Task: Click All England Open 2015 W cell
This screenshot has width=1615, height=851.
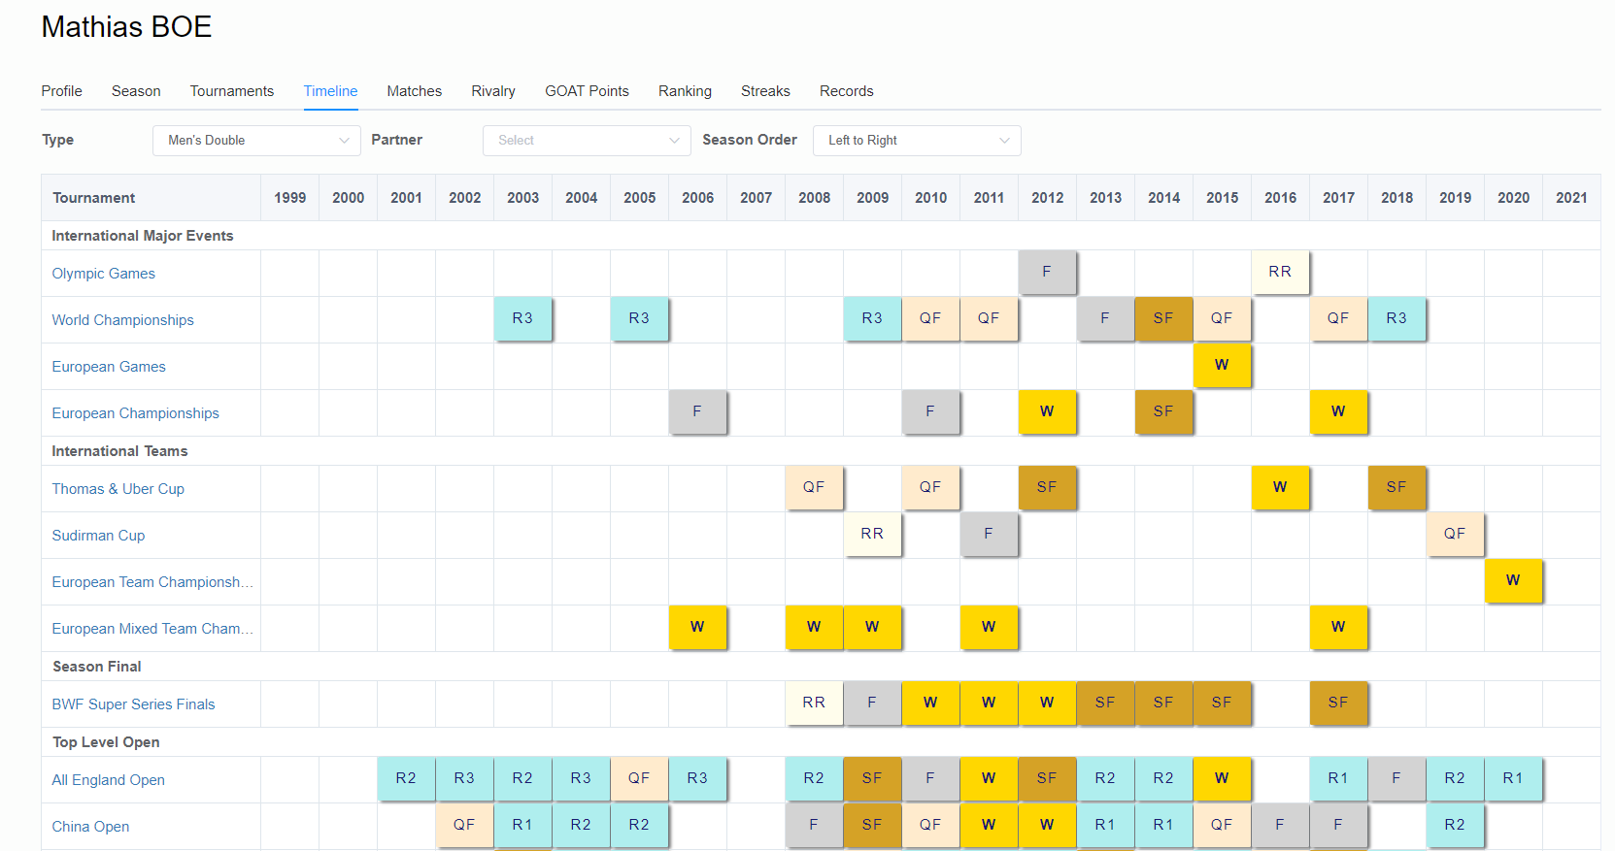Action: pyautogui.click(x=1222, y=778)
